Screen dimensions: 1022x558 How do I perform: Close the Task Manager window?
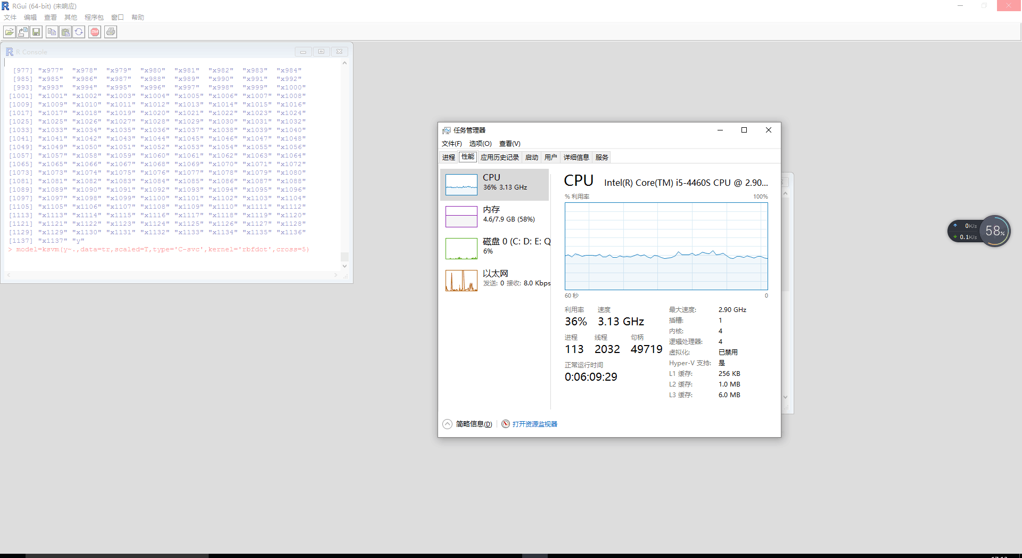coord(769,130)
